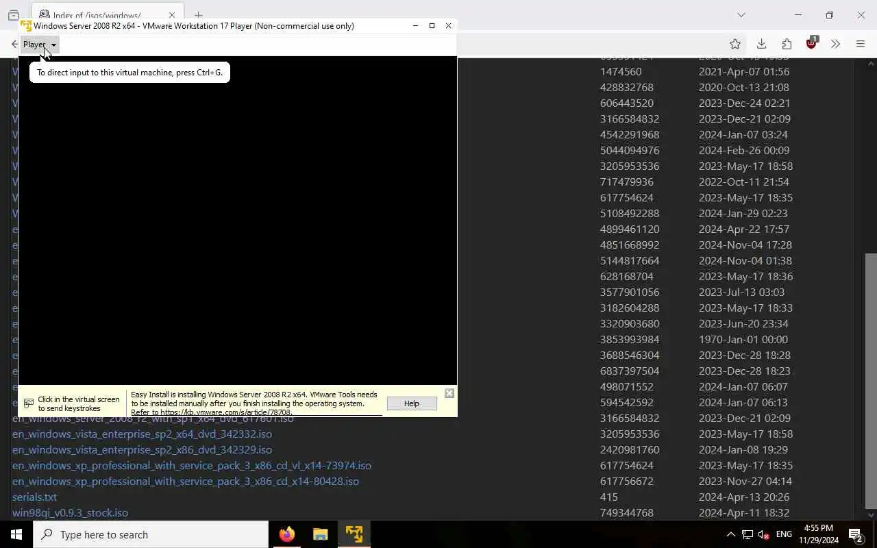The image size is (877, 548).
Task: Open the Windows Start menu
Action: [x=16, y=534]
